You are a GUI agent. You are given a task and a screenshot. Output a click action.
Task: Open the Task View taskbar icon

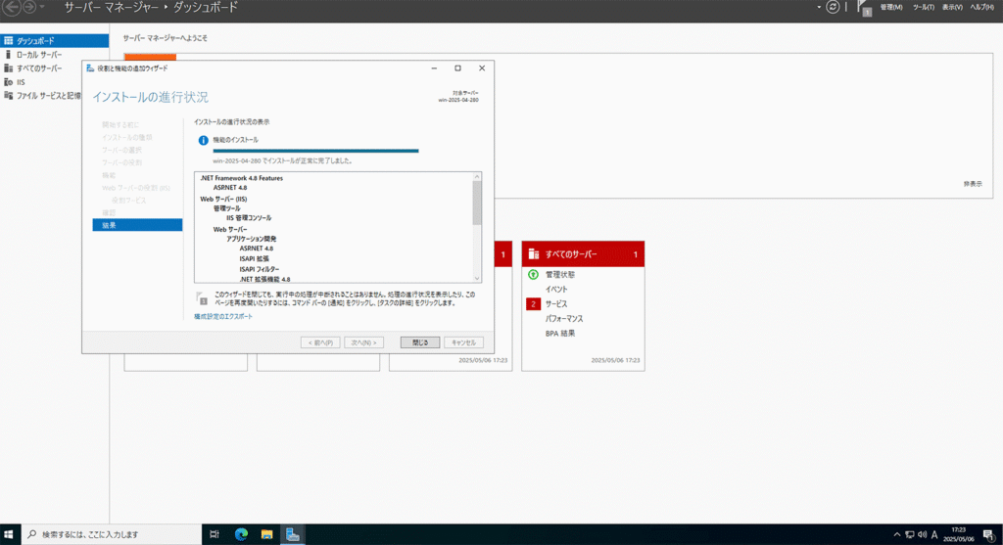(215, 534)
